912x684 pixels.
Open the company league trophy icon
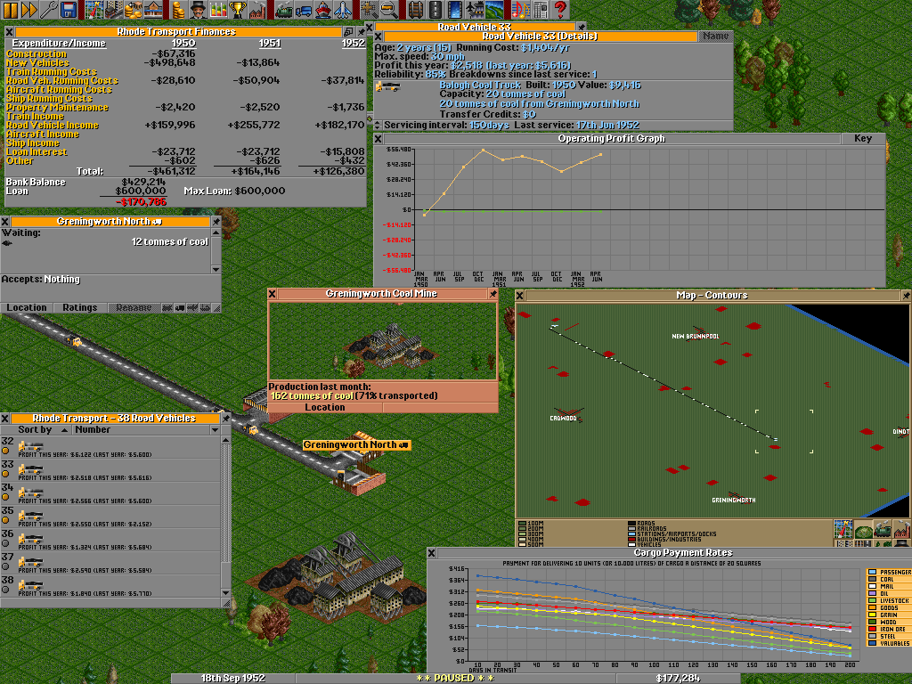pos(237,9)
